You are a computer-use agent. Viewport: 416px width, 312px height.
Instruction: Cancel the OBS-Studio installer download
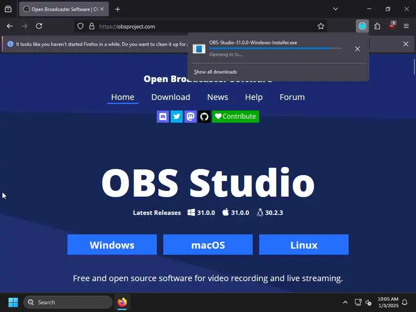coord(357,49)
